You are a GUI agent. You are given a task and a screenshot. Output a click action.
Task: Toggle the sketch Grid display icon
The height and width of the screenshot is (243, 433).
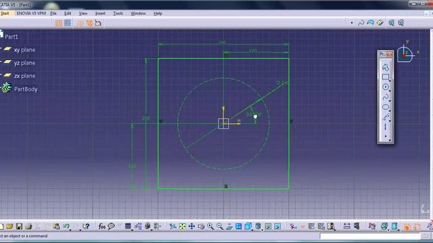59,23
